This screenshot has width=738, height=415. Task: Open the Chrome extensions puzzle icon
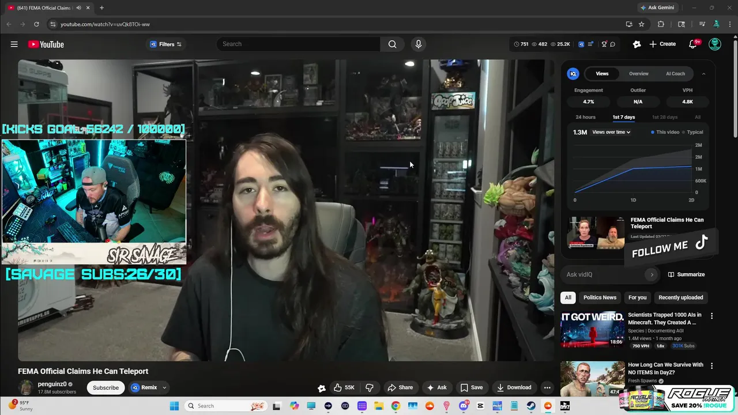coord(661,24)
